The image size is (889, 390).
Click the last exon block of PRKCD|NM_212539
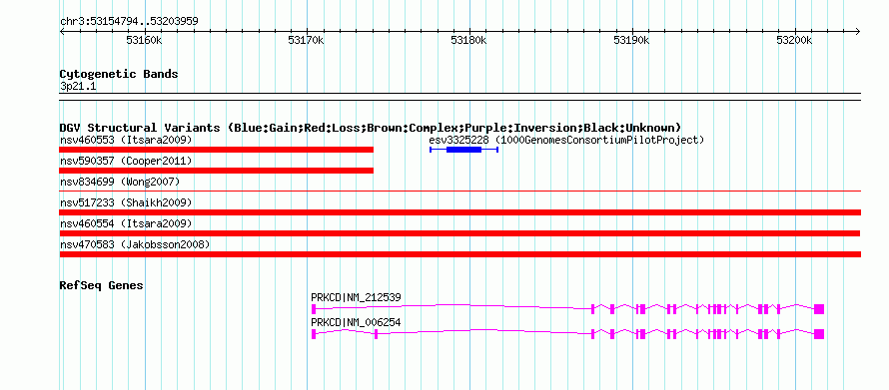[819, 309]
